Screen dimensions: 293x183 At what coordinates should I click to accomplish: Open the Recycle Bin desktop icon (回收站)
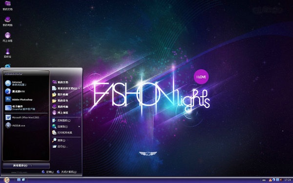click(x=7, y=53)
